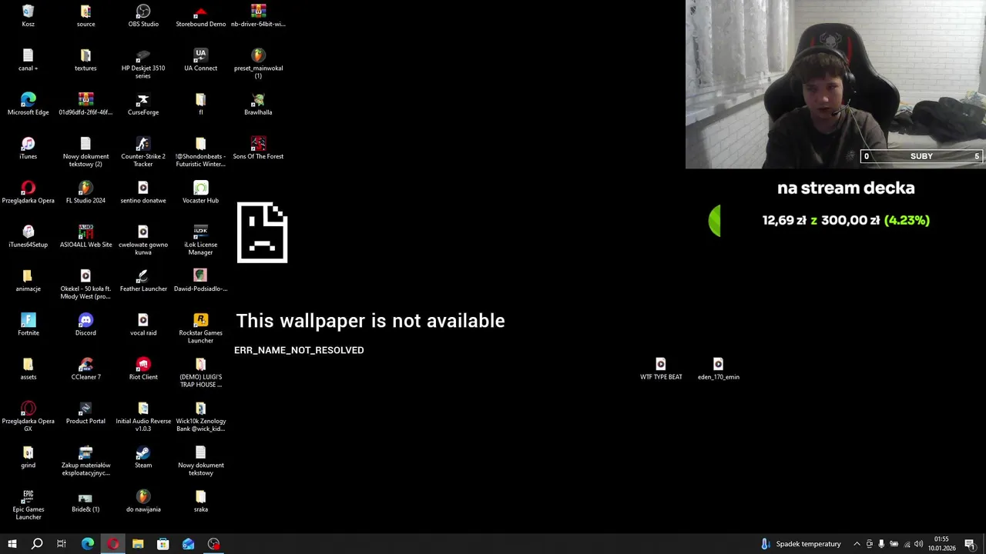
Task: Select the iTunes64Setup installer icon
Action: coord(28,236)
